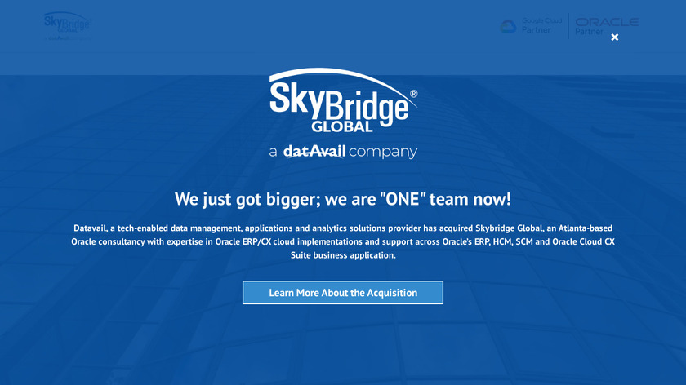The height and width of the screenshot is (385, 686).
Task: Click 'Suite business application.' paragraph line
Action: click(x=343, y=255)
